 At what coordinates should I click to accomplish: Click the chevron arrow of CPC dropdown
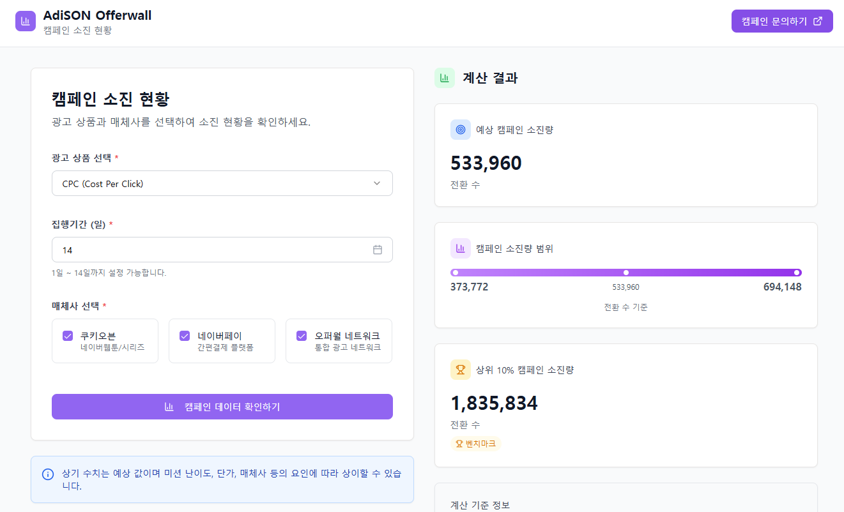coord(377,183)
